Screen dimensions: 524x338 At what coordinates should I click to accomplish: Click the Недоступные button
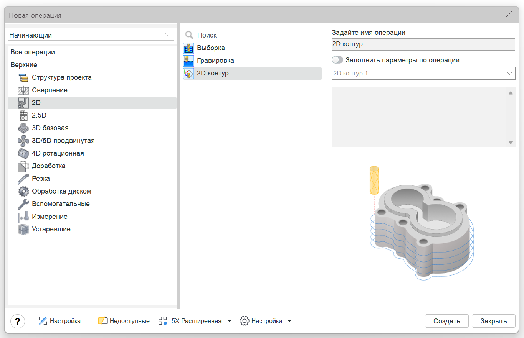coord(124,321)
